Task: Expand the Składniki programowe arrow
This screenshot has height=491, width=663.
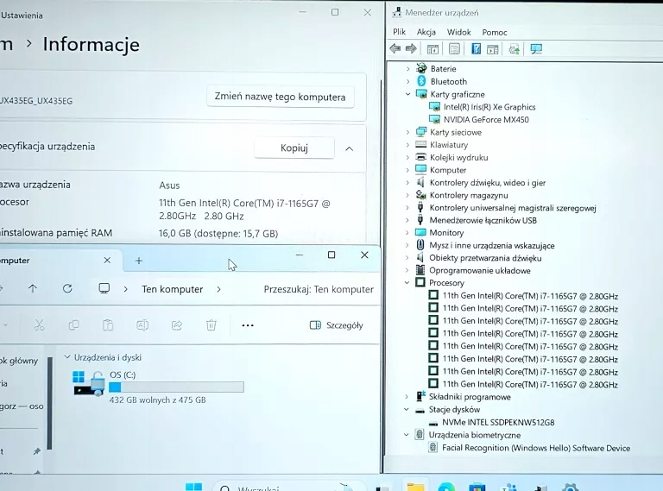Action: click(407, 397)
